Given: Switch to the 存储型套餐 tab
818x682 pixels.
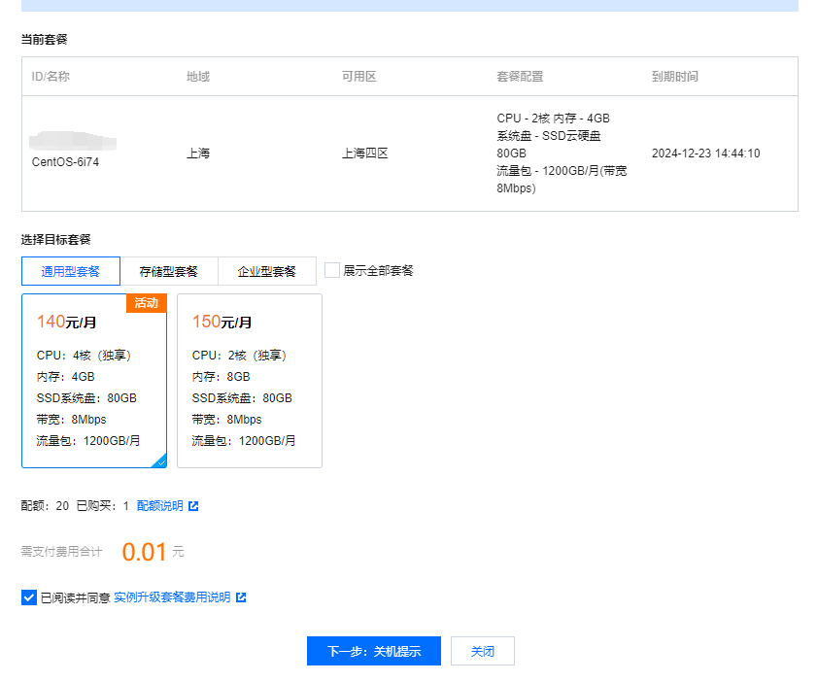Looking at the screenshot, I should (x=169, y=271).
